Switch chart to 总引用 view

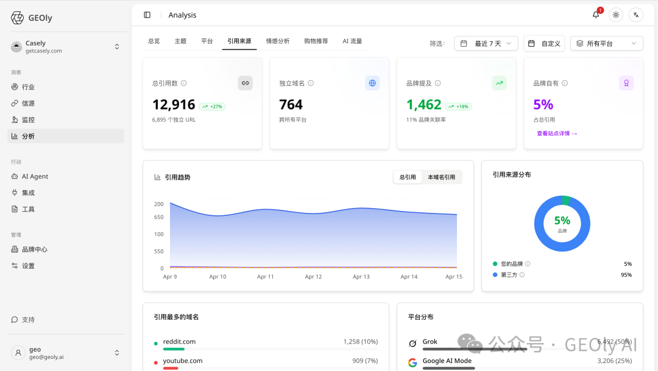(x=408, y=177)
